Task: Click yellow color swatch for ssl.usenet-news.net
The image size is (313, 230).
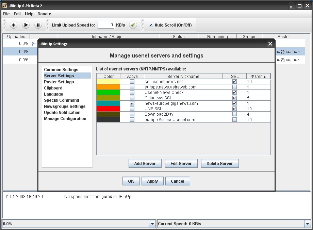Action: tap(109, 81)
